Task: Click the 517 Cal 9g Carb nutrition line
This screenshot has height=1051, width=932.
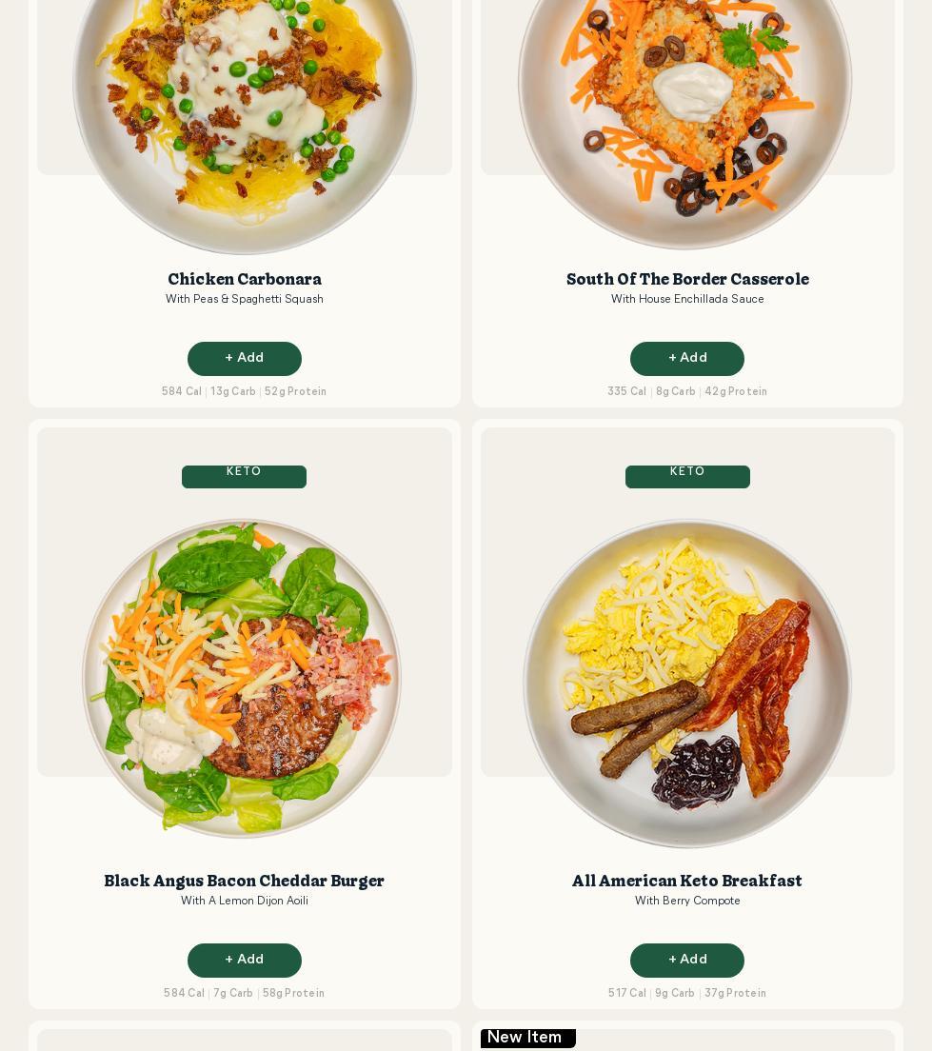Action: pos(687,993)
